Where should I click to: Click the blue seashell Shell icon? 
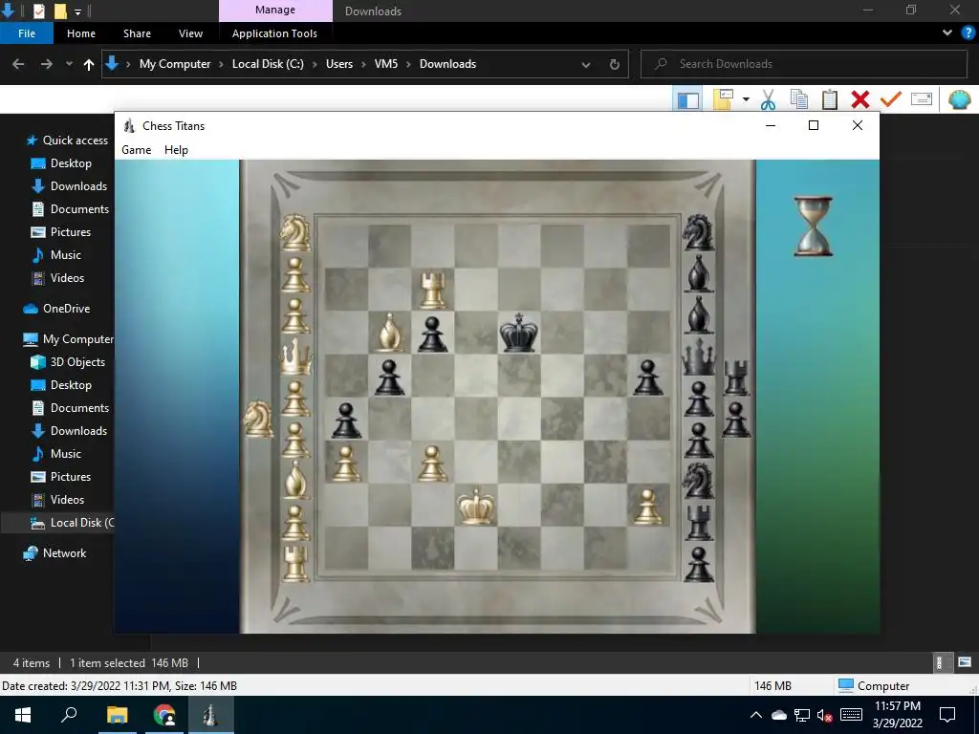click(x=959, y=99)
